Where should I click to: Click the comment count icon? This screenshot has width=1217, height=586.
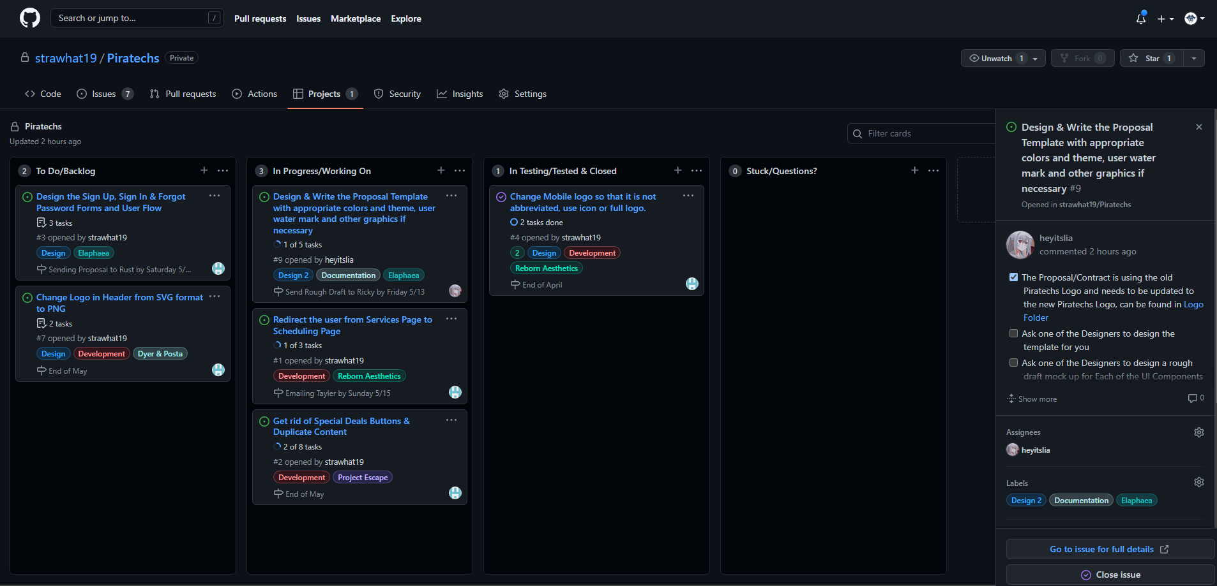(x=1196, y=398)
